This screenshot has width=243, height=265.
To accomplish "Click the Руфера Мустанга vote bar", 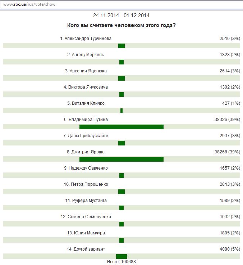I will click(121, 208).
